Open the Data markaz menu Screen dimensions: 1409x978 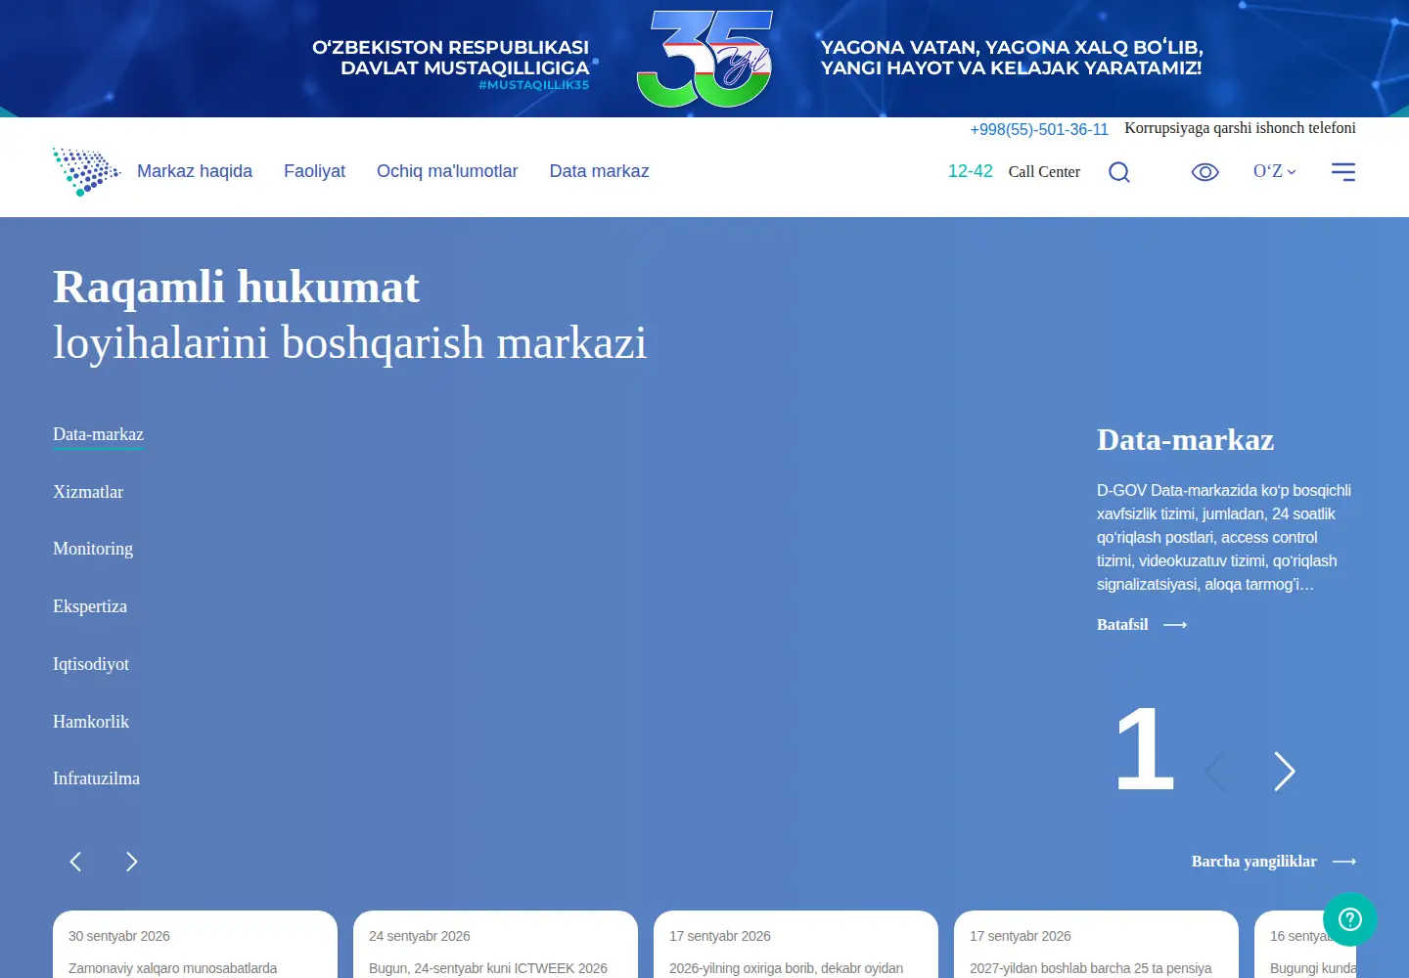pyautogui.click(x=599, y=171)
